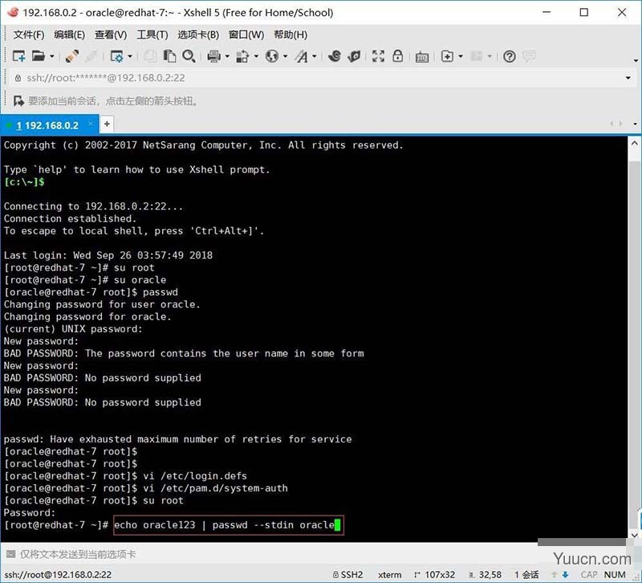Viewport: 642px width, 583px height.
Task: Click the Keyboard mapping toolbar icon
Action: click(422, 56)
